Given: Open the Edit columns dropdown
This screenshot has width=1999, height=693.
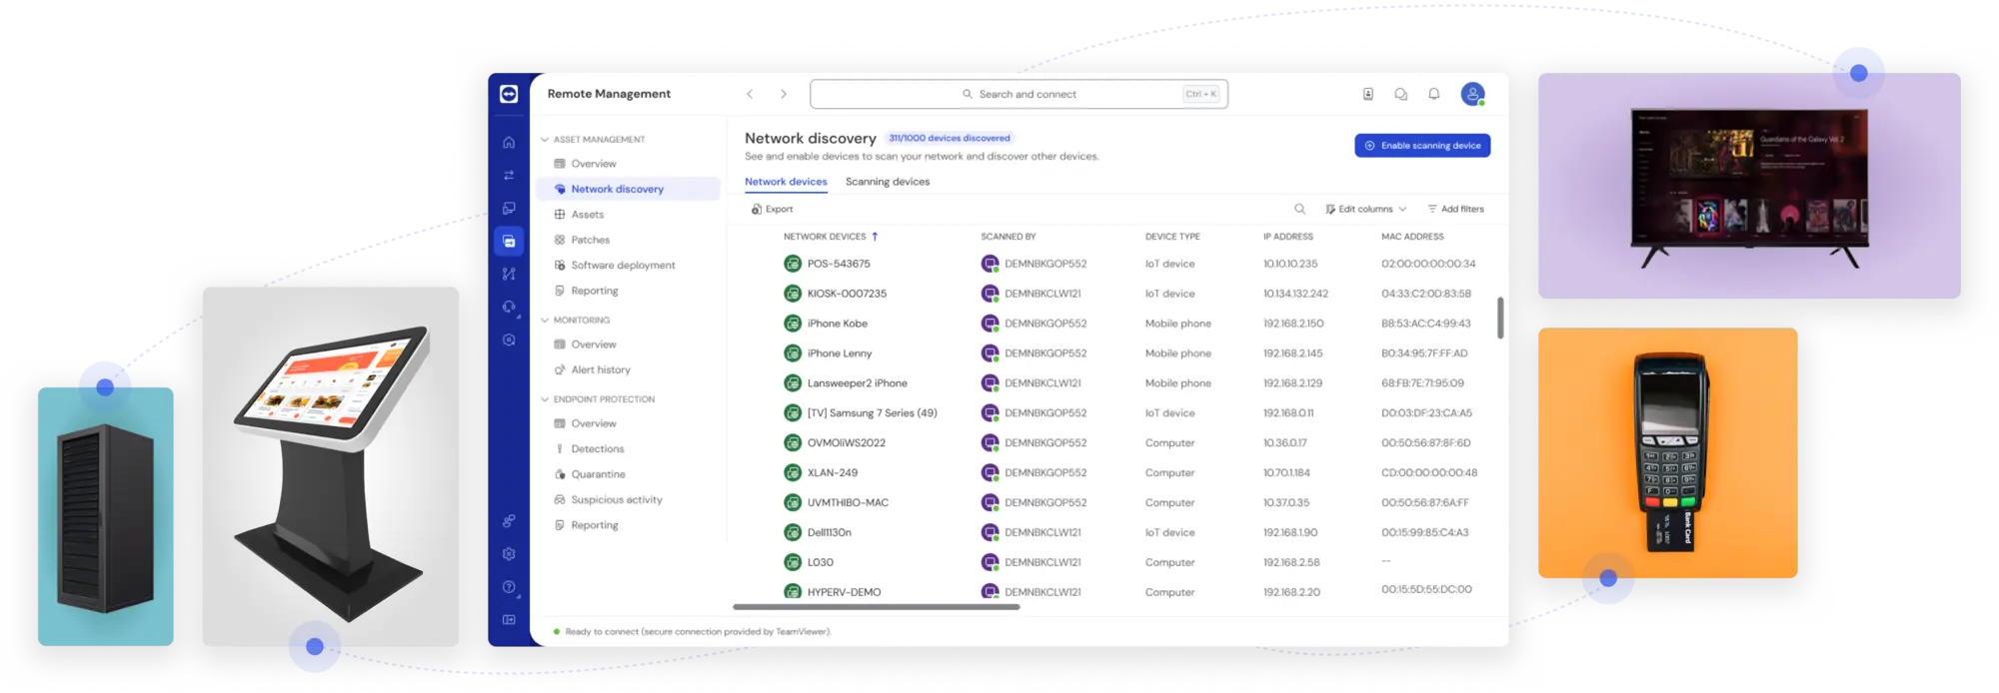Looking at the screenshot, I should (x=1366, y=209).
